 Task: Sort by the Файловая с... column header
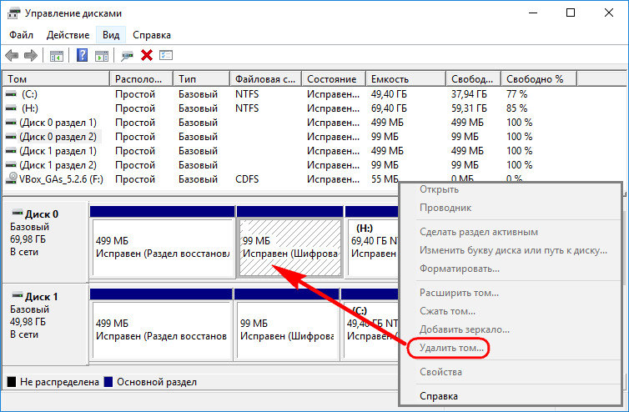(x=266, y=79)
